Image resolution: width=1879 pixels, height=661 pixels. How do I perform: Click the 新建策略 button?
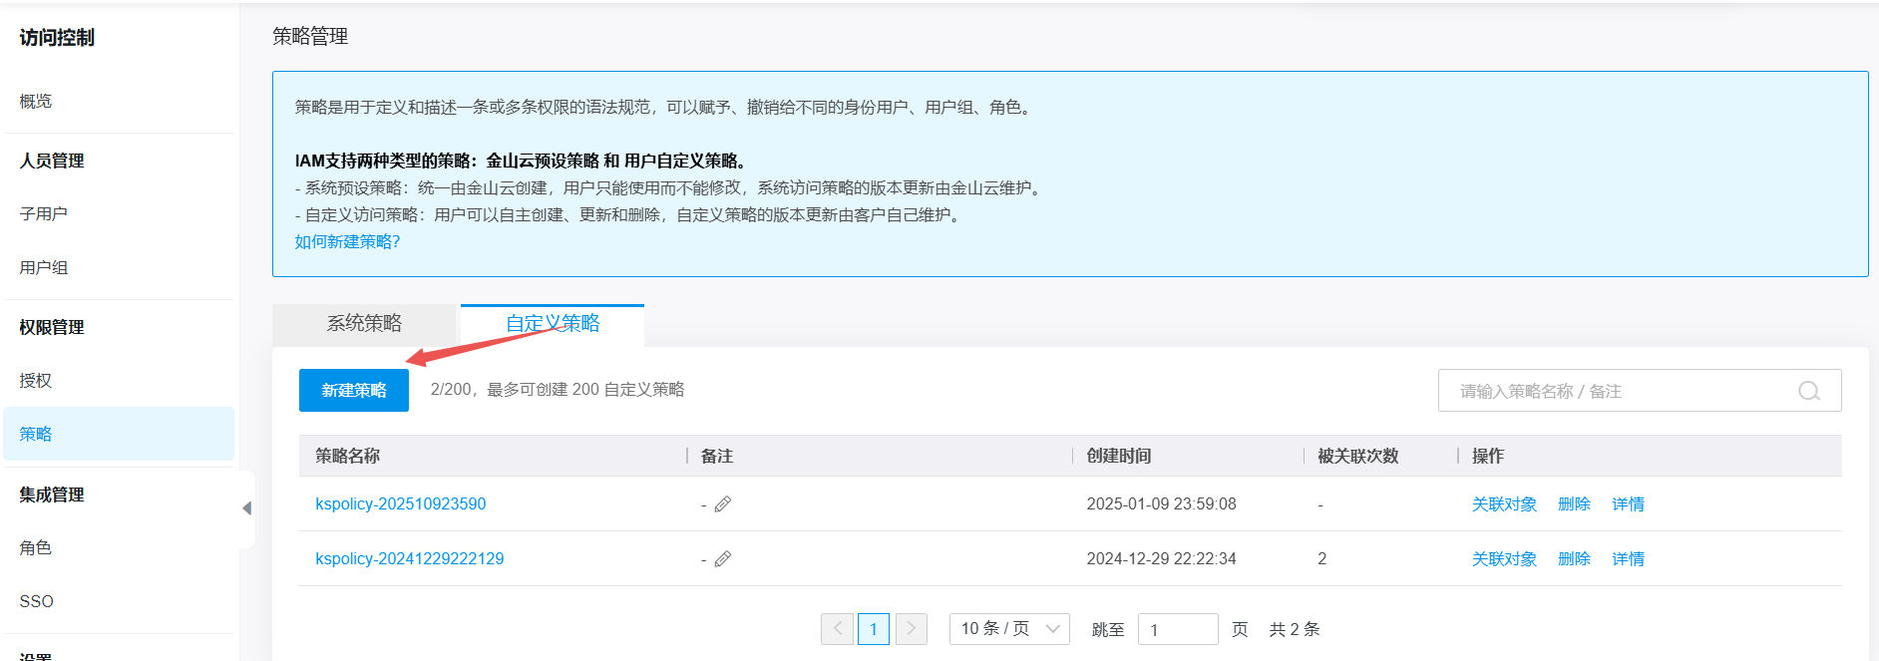[353, 391]
